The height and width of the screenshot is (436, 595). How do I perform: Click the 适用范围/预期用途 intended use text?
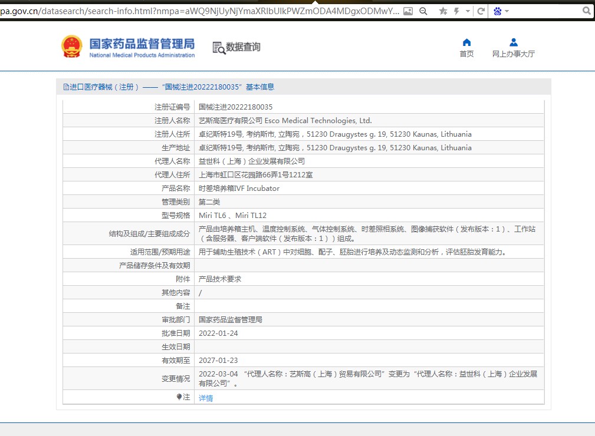coord(353,252)
